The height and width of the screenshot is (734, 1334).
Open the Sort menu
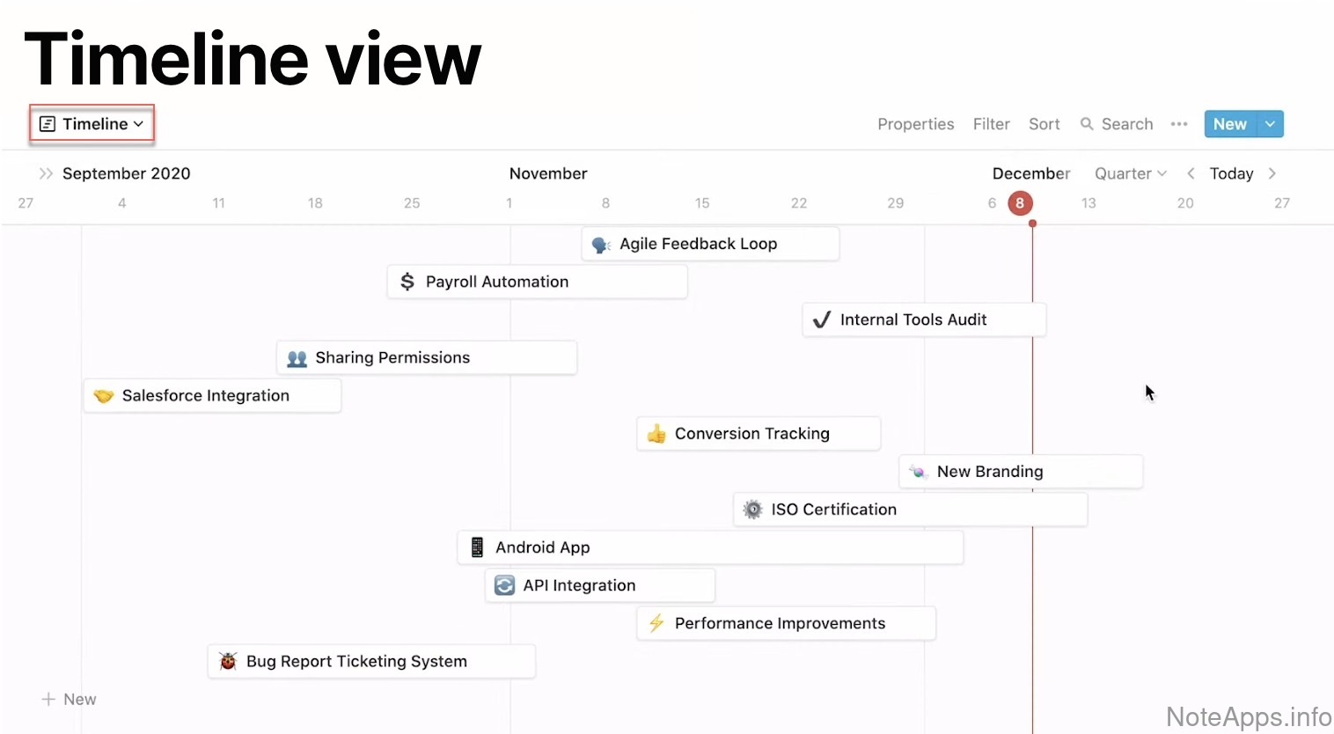pyautogui.click(x=1044, y=124)
